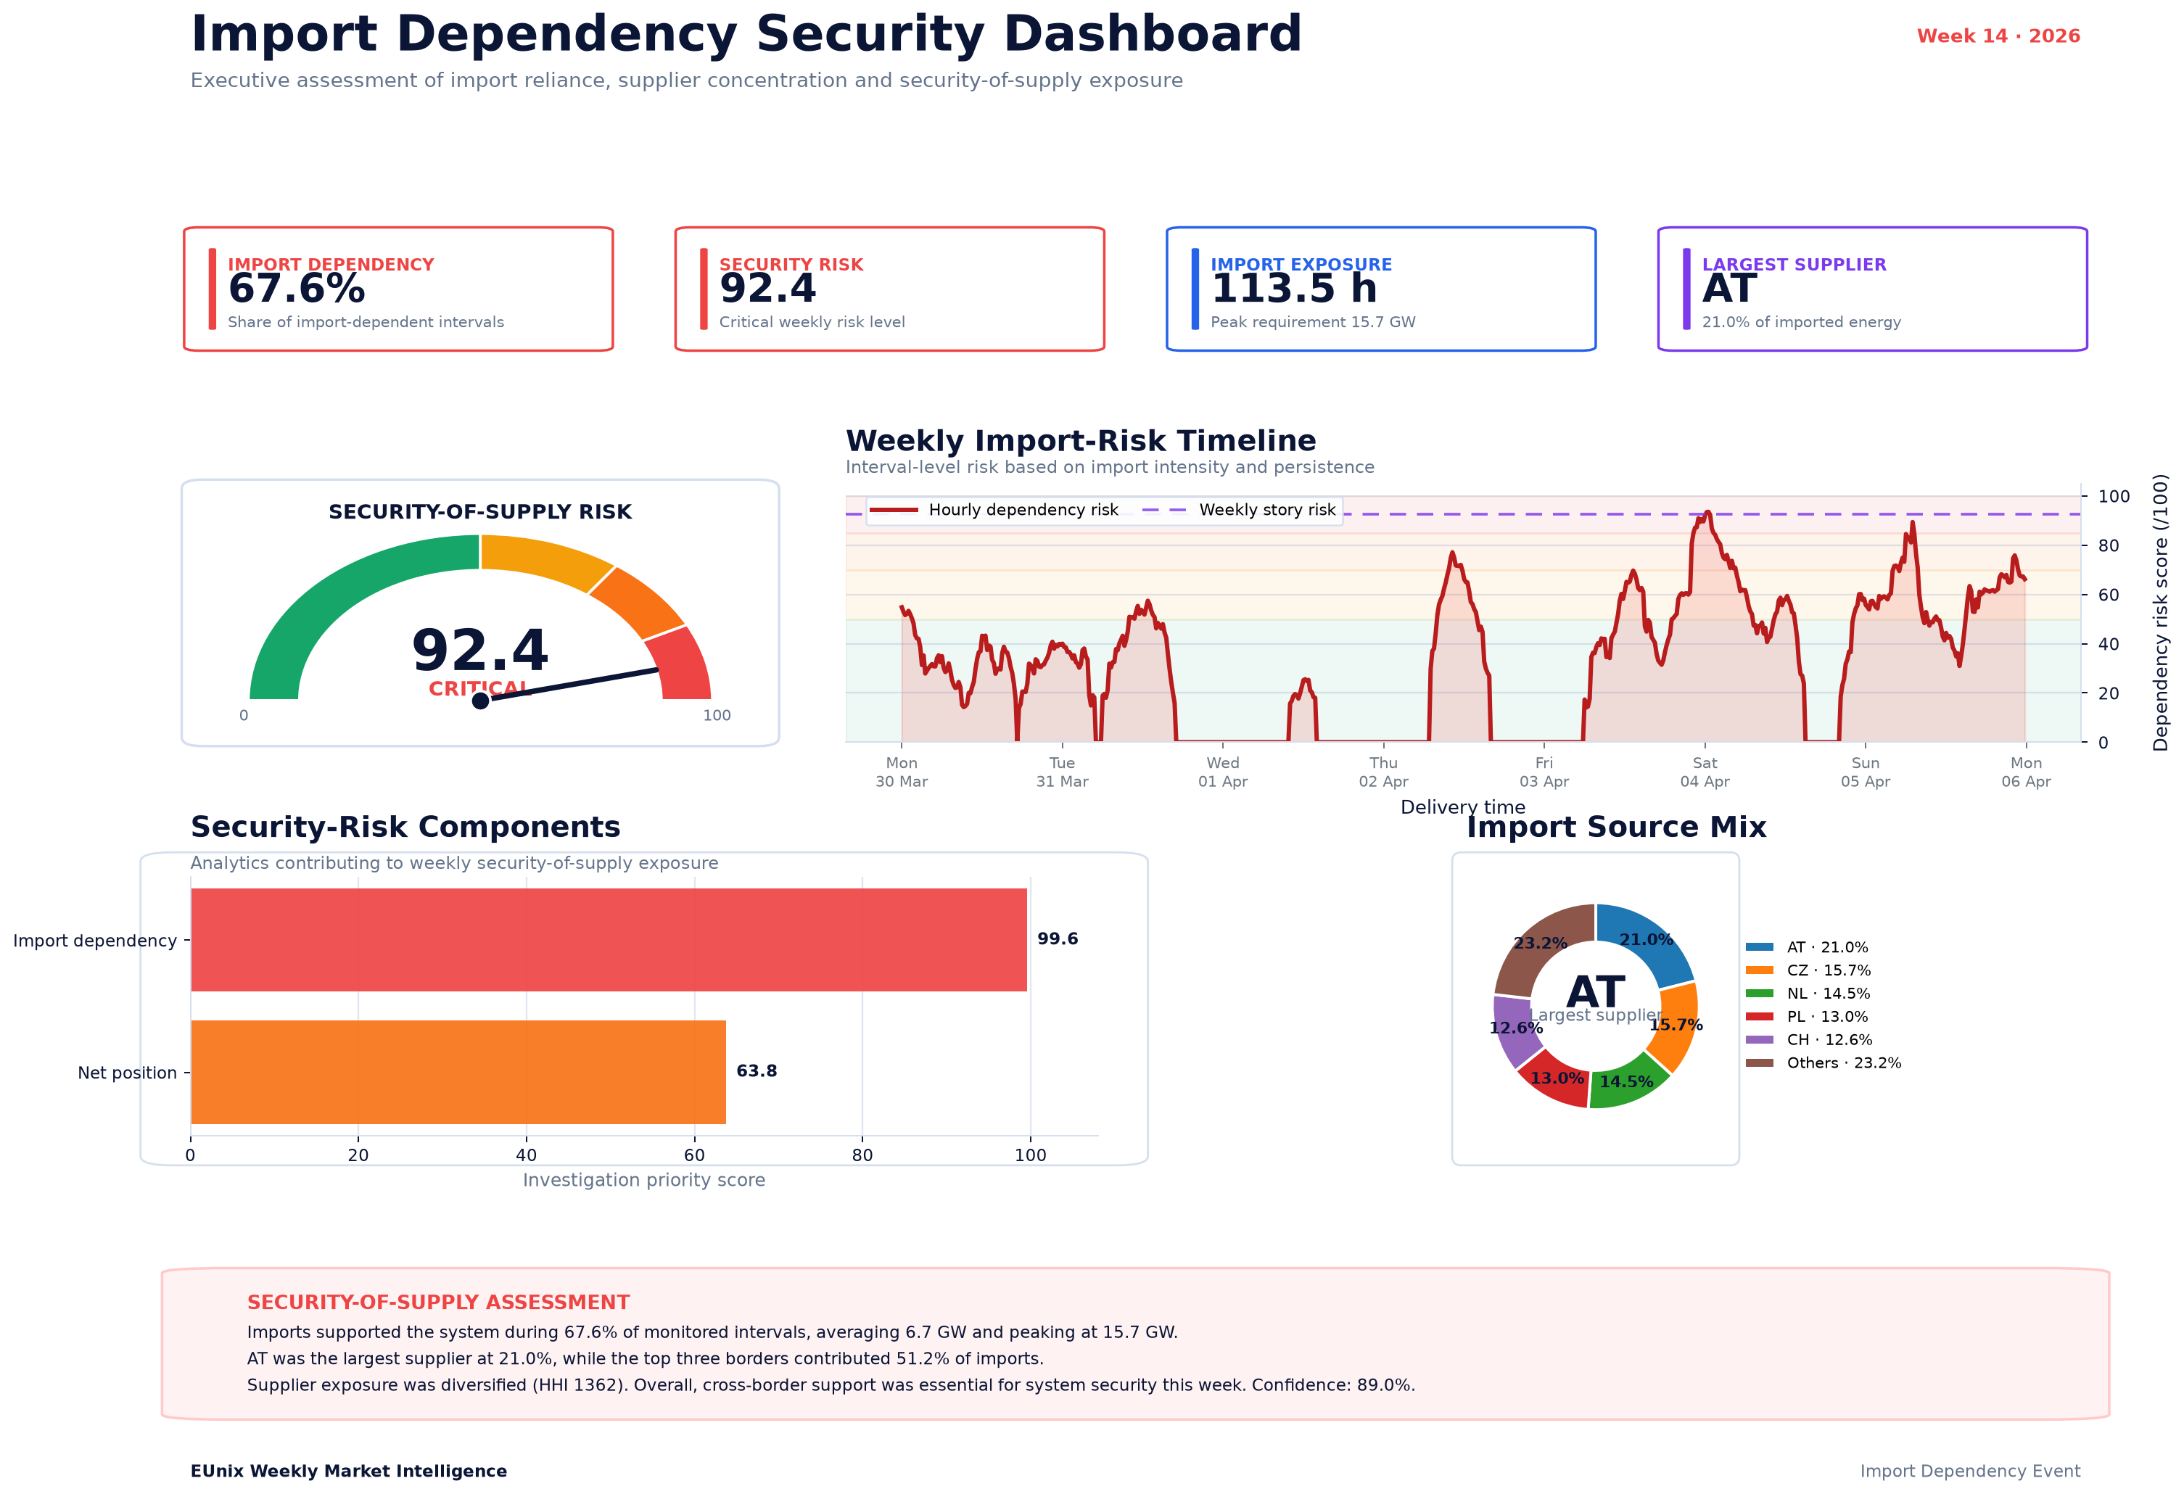Viewport: 2184px width, 1494px height.
Task: Select the CH purple legend swatch
Action: click(x=1759, y=1040)
